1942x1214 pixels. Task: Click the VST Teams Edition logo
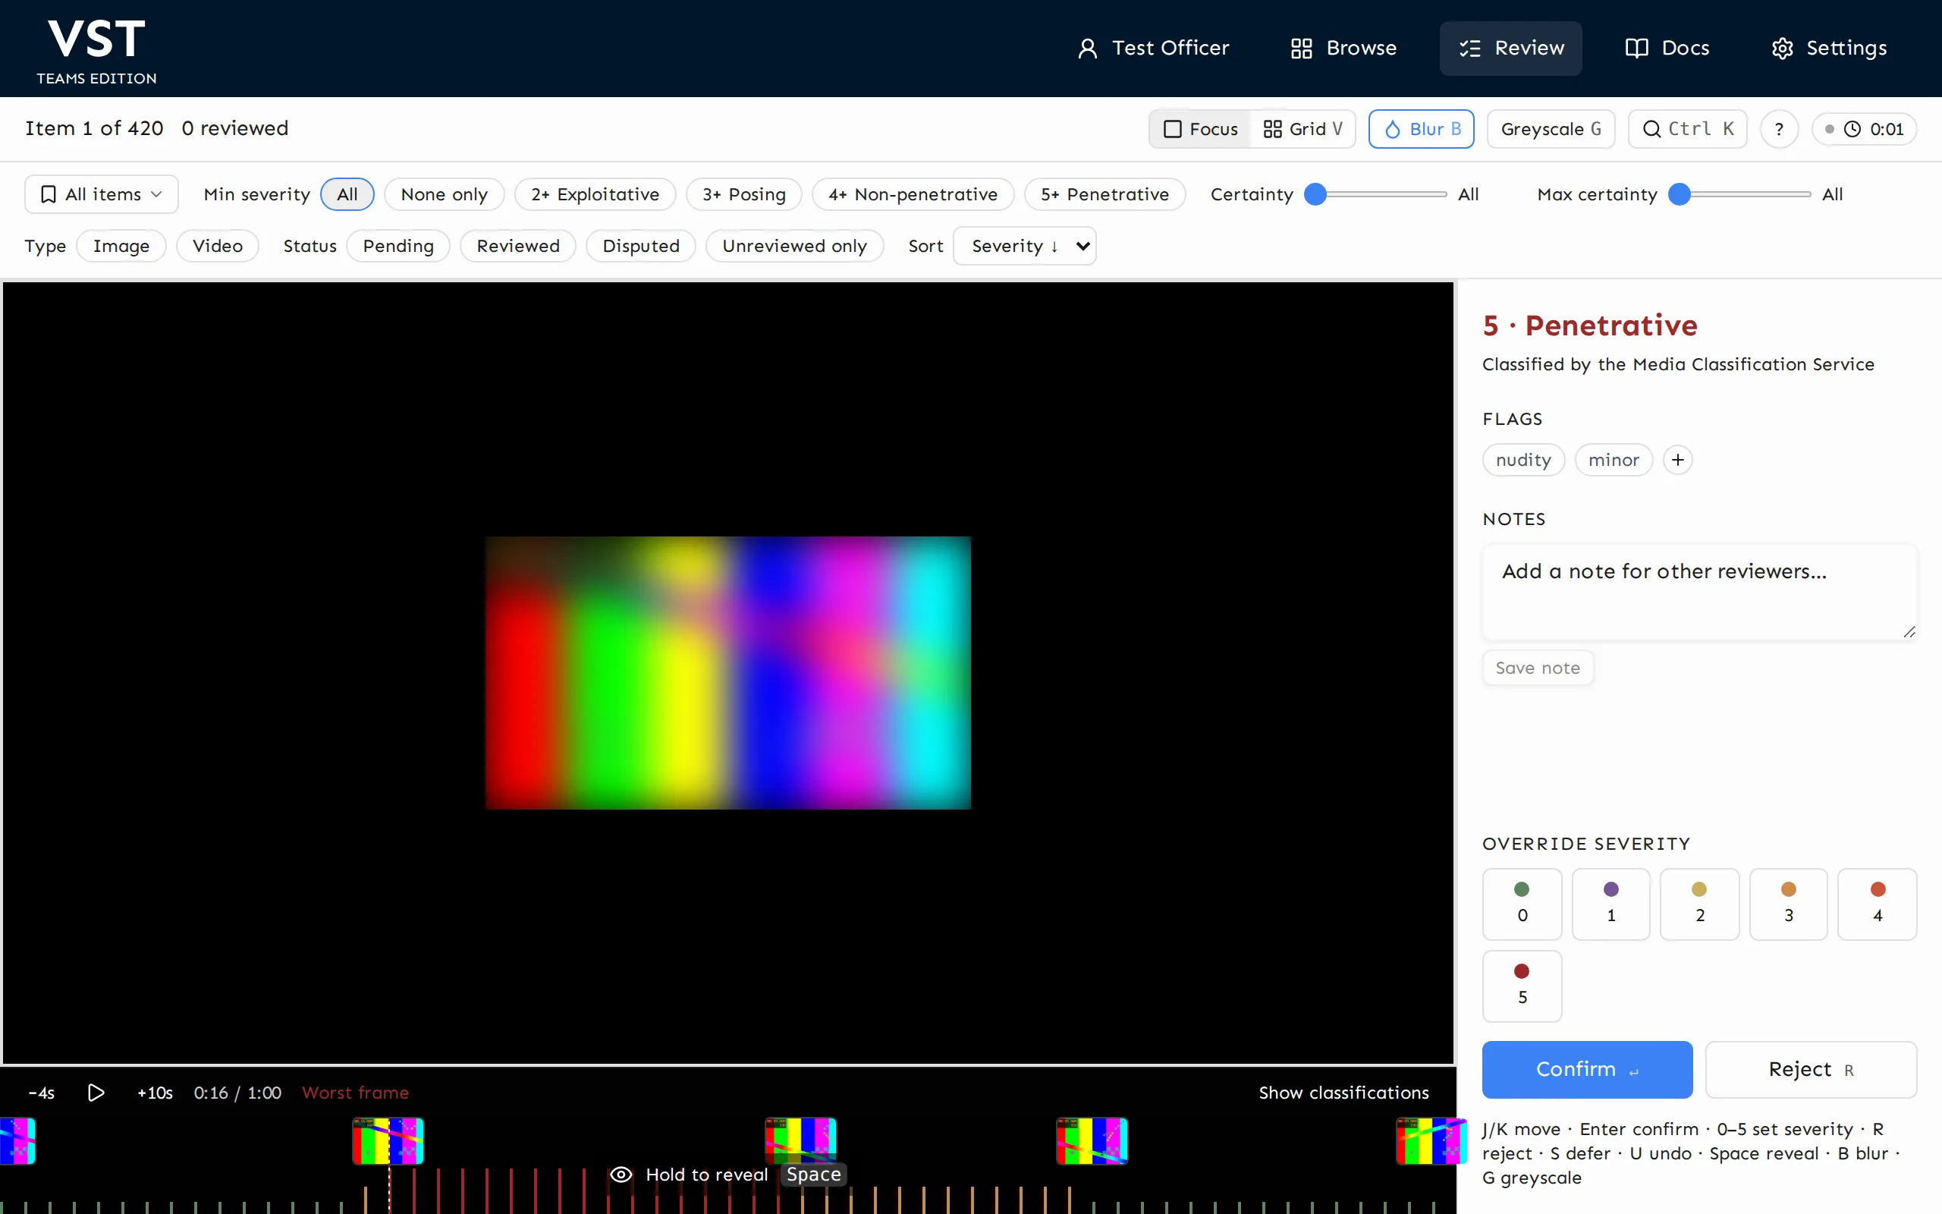(x=96, y=50)
